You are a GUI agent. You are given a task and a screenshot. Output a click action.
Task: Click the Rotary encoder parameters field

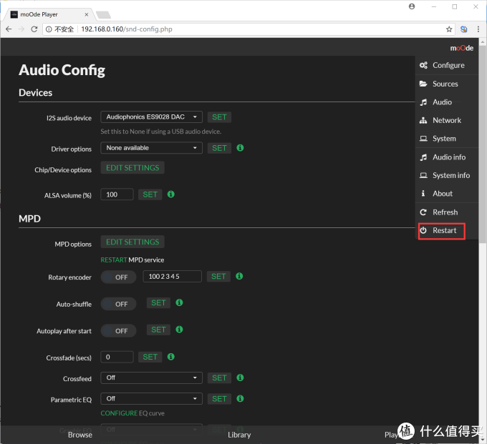pyautogui.click(x=173, y=276)
